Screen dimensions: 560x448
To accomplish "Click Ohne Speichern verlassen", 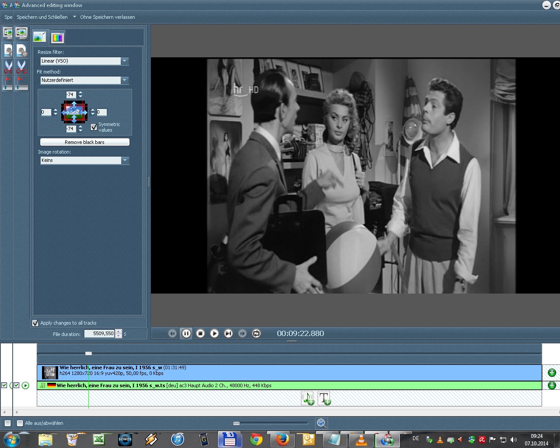I will click(107, 17).
